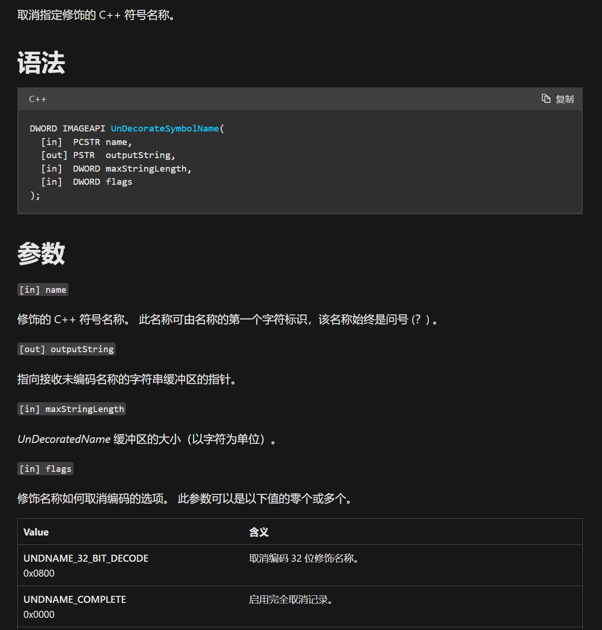Click the Value column header in the table
The height and width of the screenshot is (630, 602).
[x=36, y=532]
